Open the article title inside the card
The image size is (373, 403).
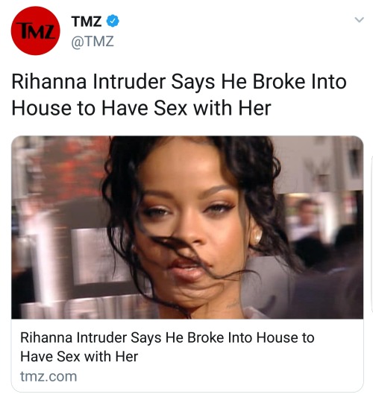tap(167, 347)
